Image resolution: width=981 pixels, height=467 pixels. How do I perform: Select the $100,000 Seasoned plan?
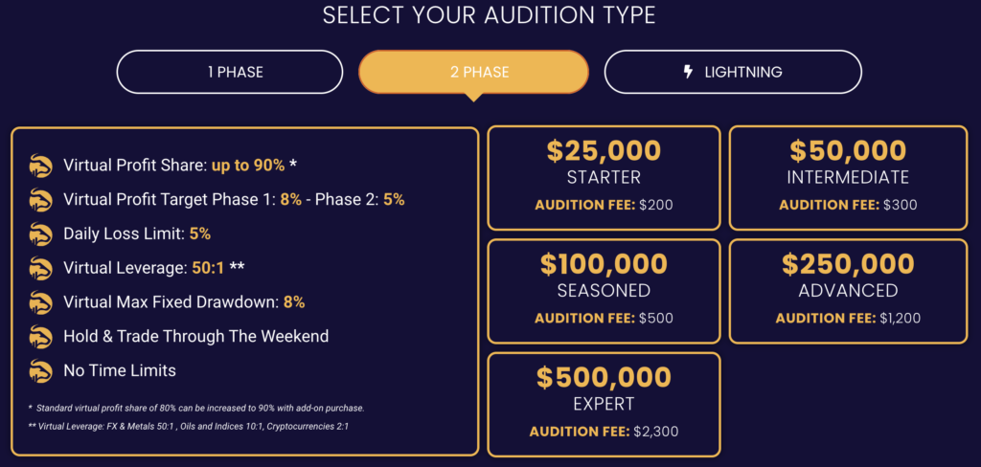[604, 291]
